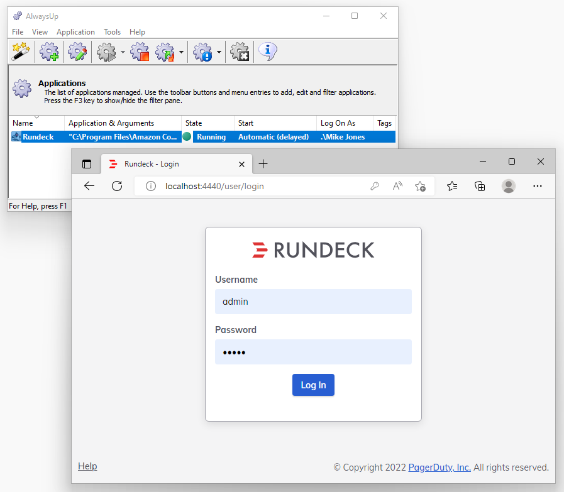Click the magic wand wizard icon
Screen dimensions: 564x492
tap(21, 52)
